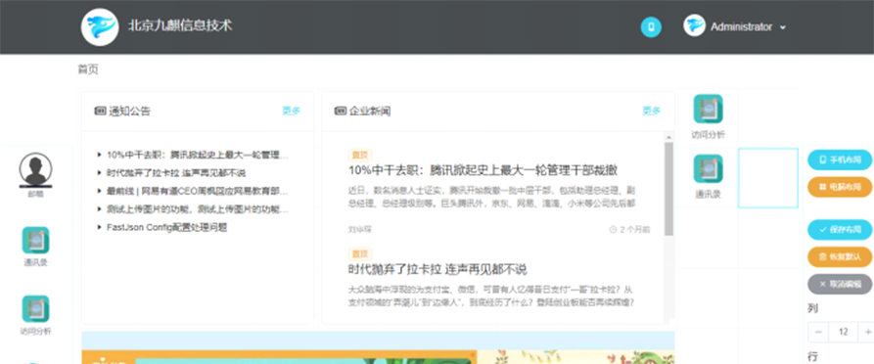Open 更多 link in 通知公告 panel

tap(291, 111)
